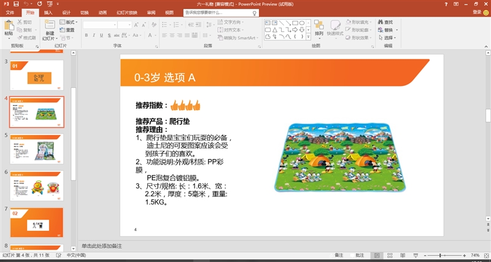Screen dimensions: 491x262
Task: Select the text box shape in gallery
Action: click(268, 23)
